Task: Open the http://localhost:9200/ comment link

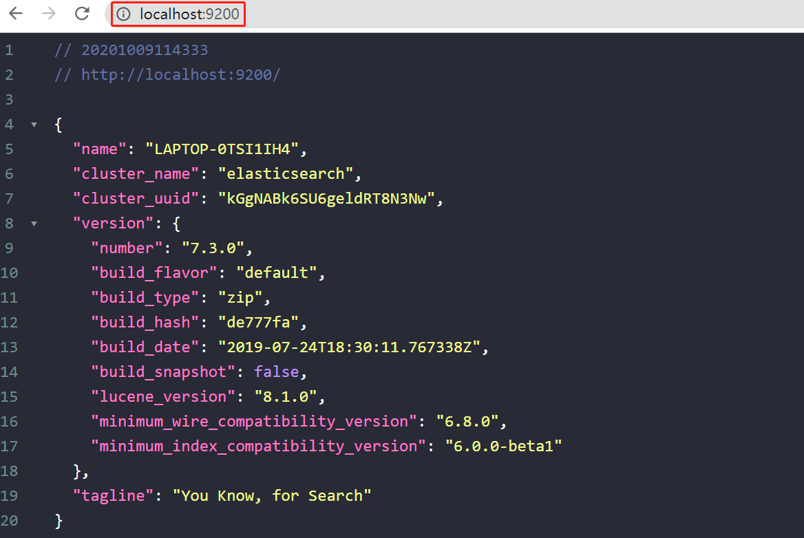Action: [180, 75]
